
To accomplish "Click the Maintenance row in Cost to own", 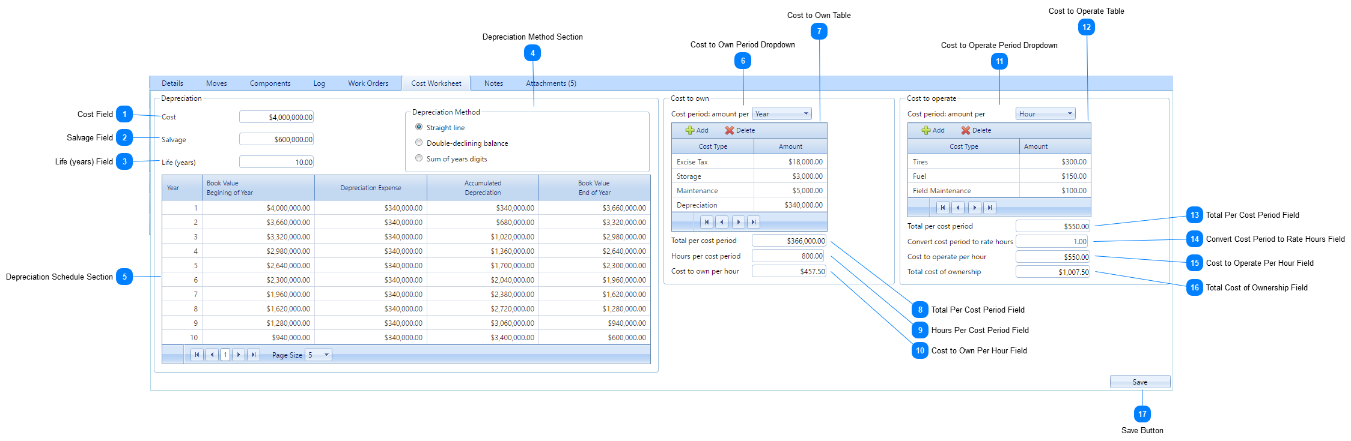I will point(749,191).
